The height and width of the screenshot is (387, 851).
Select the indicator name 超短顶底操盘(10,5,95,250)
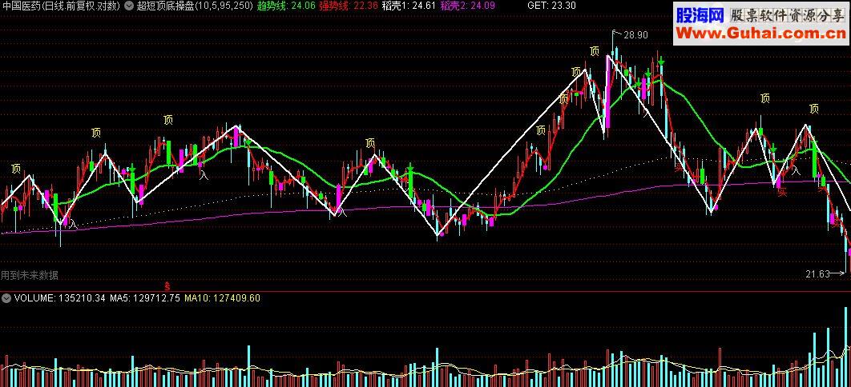pos(194,6)
